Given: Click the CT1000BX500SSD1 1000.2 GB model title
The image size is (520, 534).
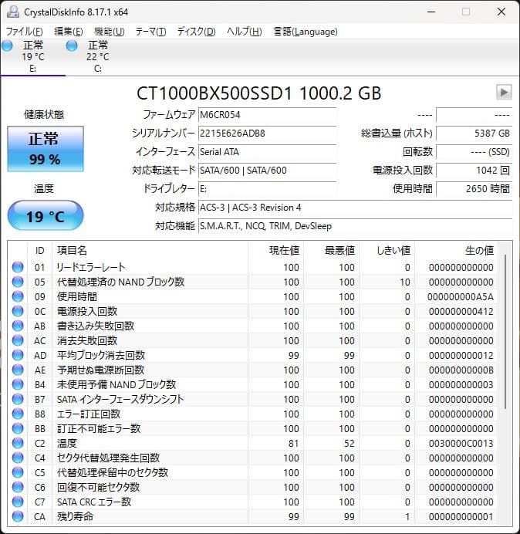Looking at the screenshot, I should (x=258, y=93).
